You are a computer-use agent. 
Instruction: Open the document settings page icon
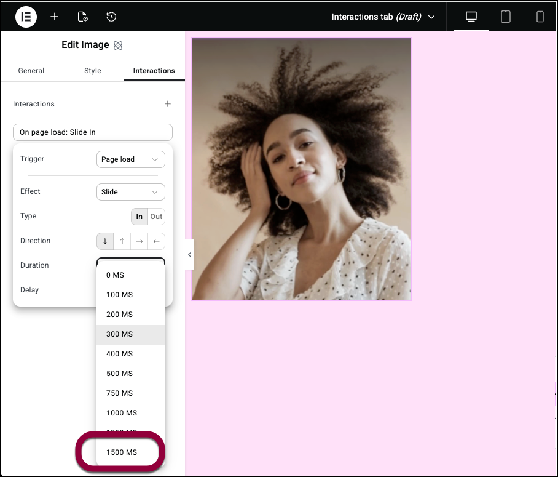click(x=83, y=17)
